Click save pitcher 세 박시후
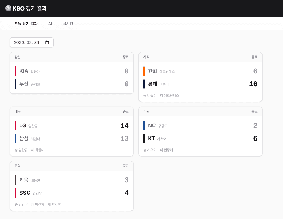283x219 pixels. point(54,204)
